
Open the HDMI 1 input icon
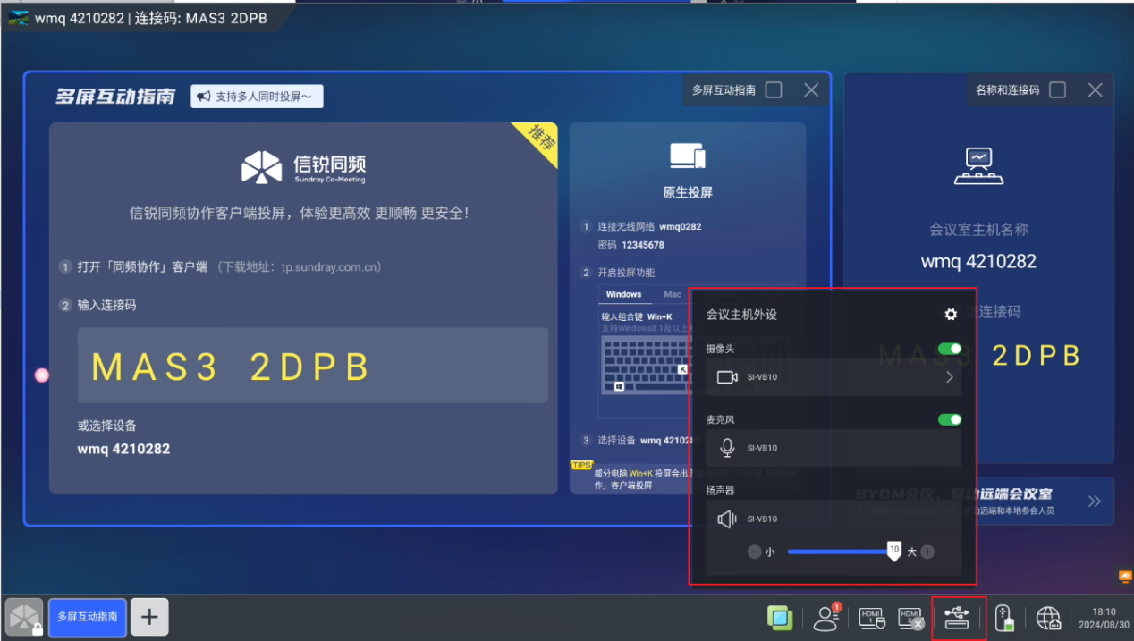[870, 617]
